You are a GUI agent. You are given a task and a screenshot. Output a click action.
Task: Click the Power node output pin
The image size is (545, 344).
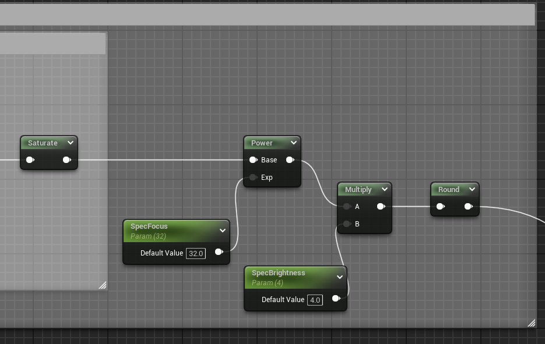pos(290,159)
